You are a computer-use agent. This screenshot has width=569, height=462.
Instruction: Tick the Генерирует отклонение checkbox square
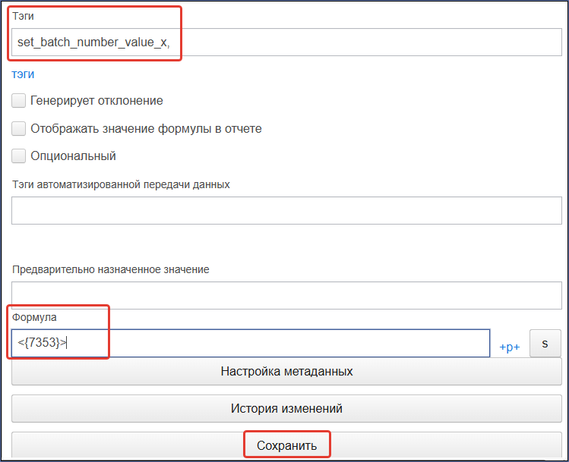[18, 100]
